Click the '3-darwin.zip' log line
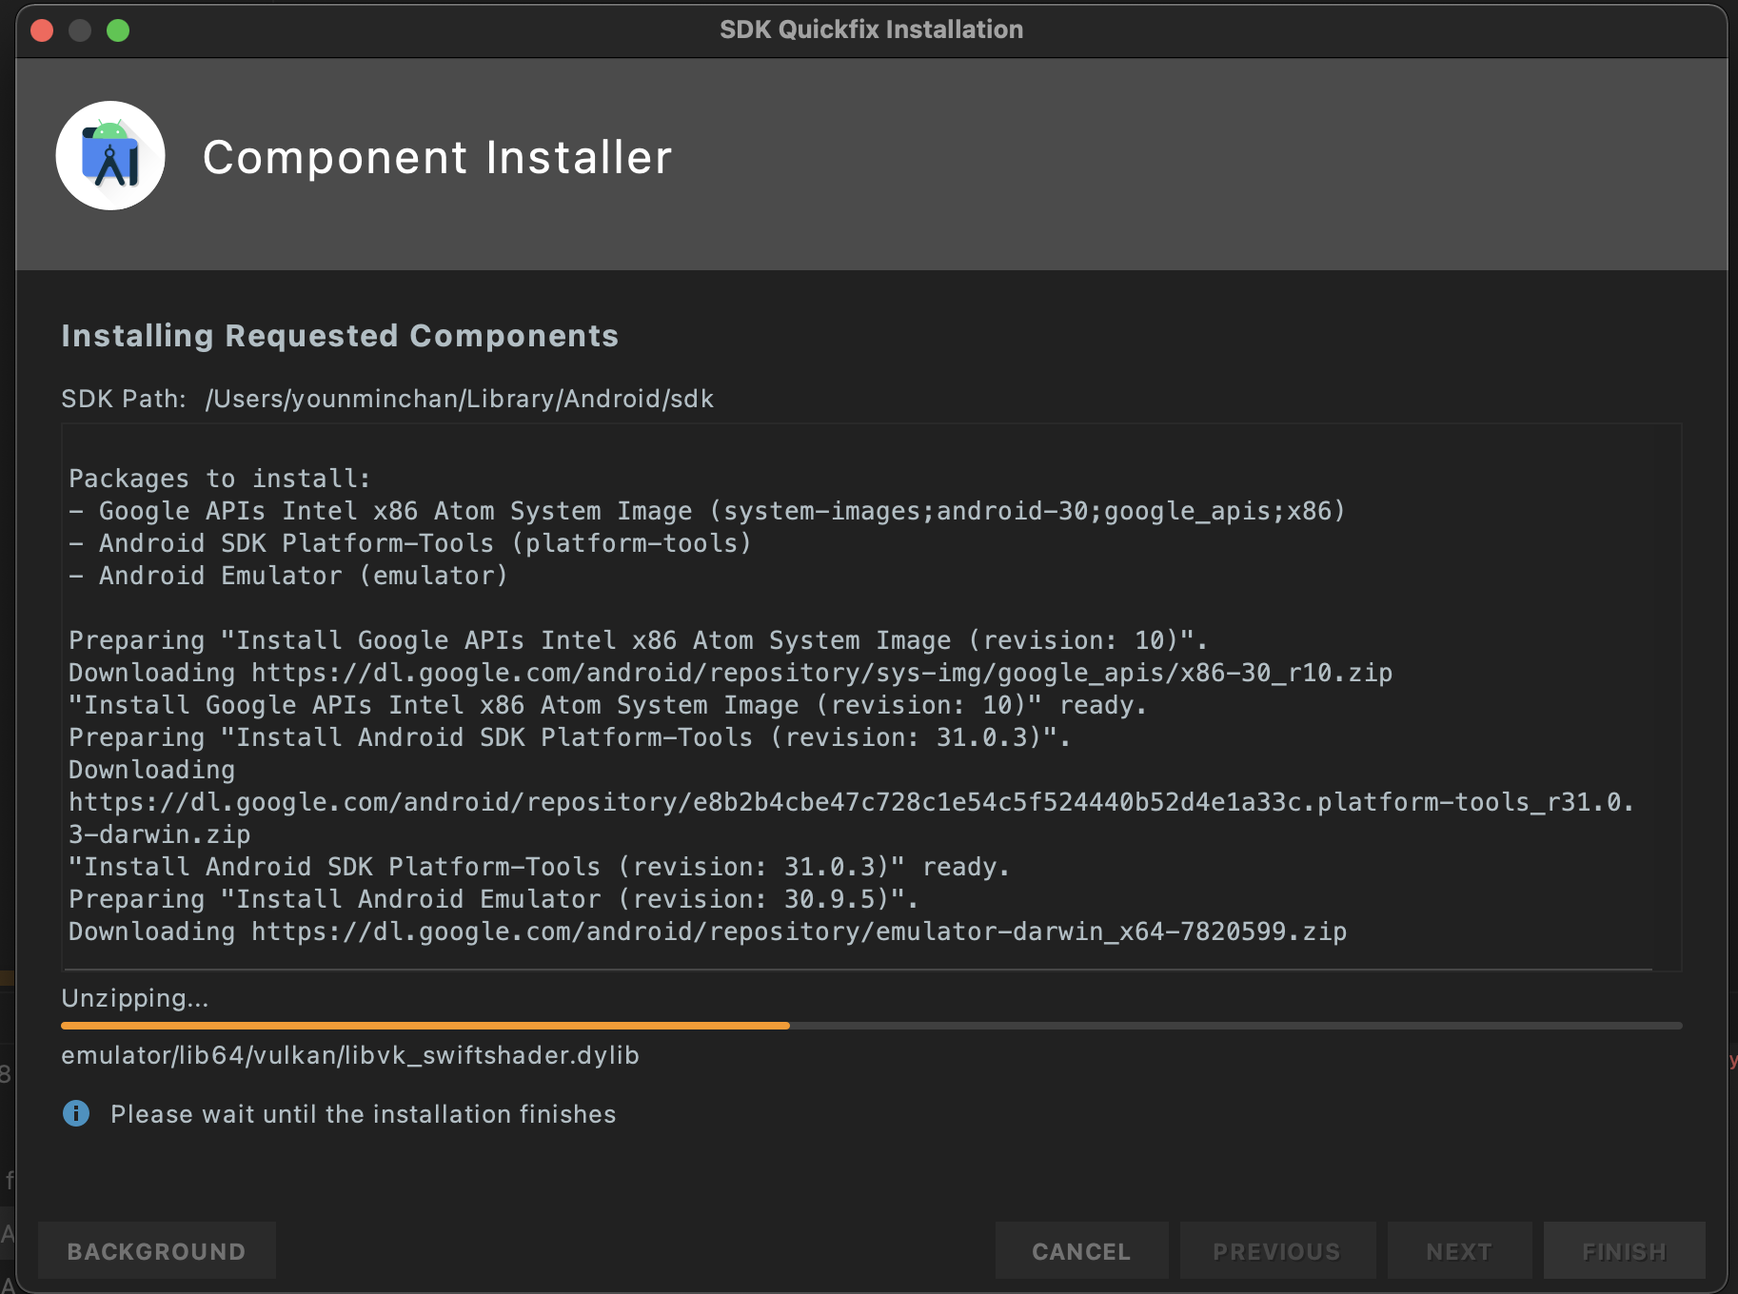This screenshot has height=1294, width=1738. [x=159, y=834]
